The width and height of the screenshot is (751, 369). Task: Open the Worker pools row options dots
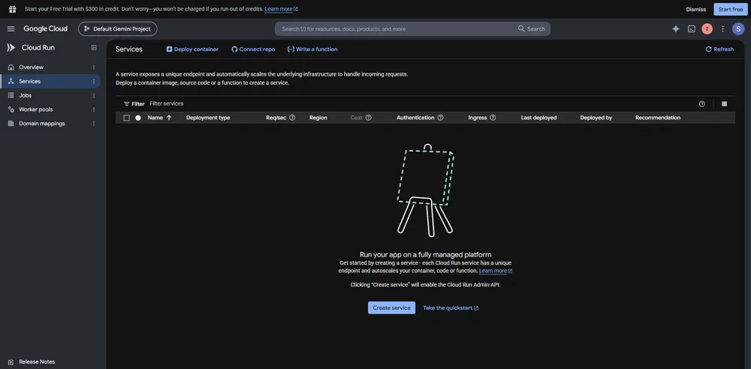point(94,109)
